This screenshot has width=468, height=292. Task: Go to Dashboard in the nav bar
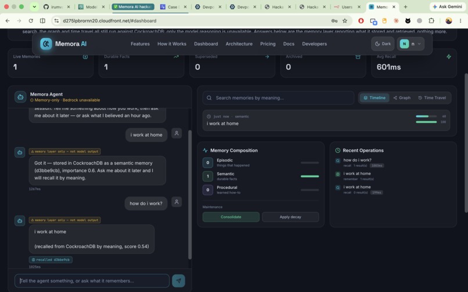pos(206,44)
